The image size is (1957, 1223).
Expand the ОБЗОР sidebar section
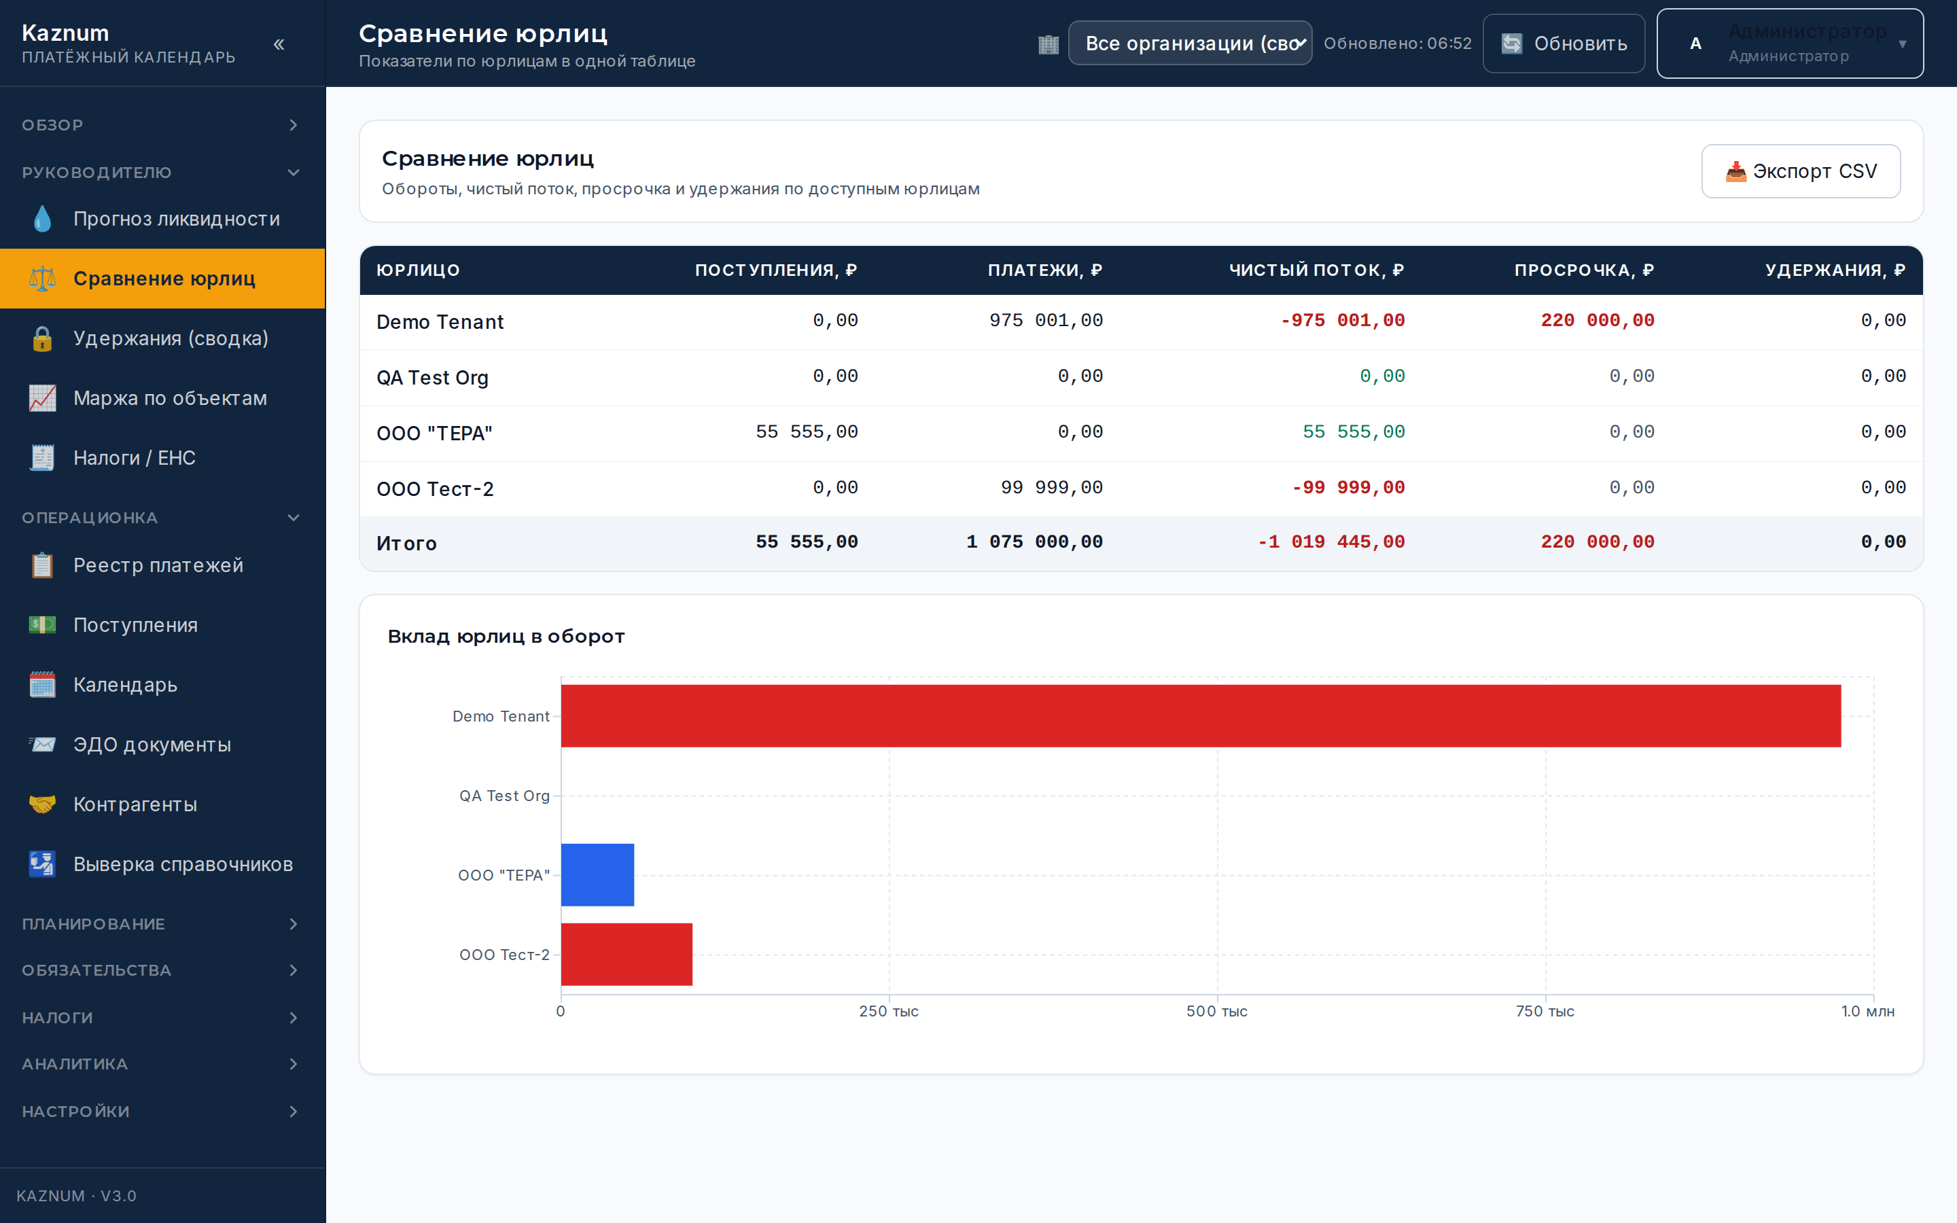pos(162,124)
